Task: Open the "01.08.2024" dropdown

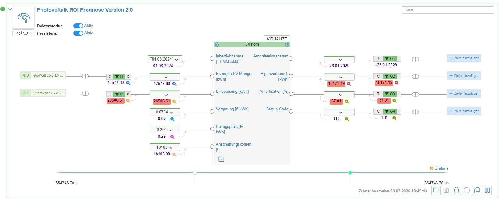Action: (165, 59)
